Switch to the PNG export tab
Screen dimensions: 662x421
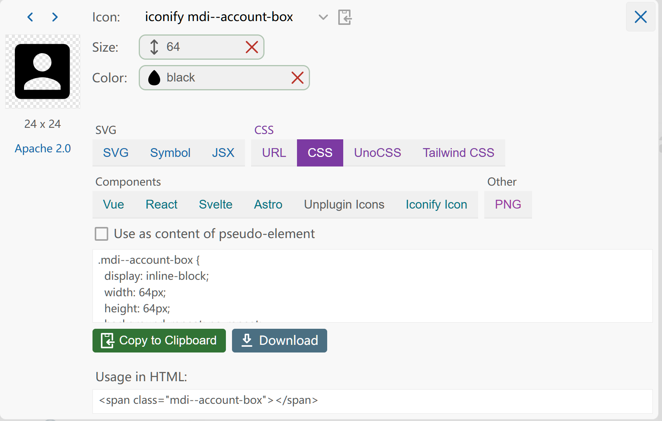(508, 204)
